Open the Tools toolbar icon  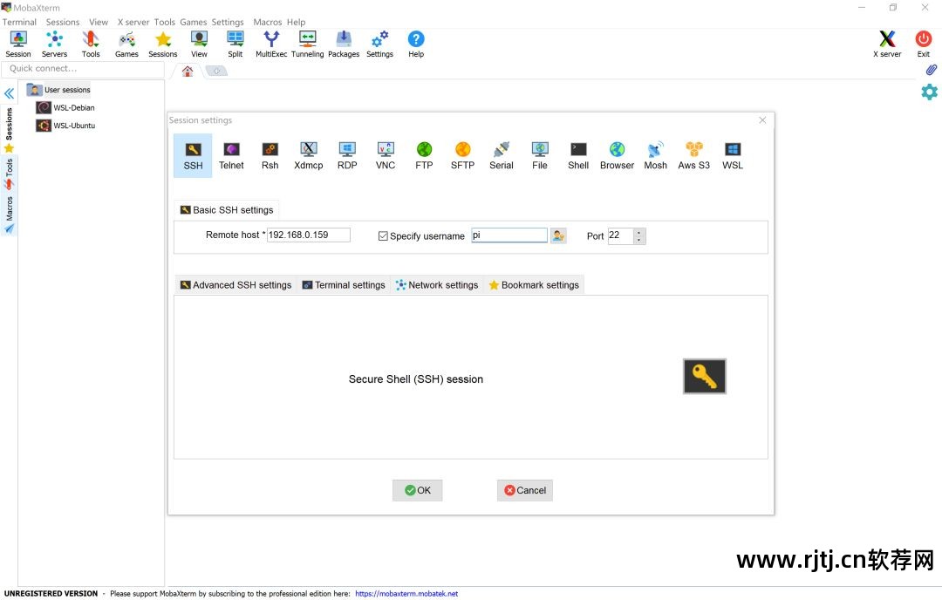(x=91, y=44)
